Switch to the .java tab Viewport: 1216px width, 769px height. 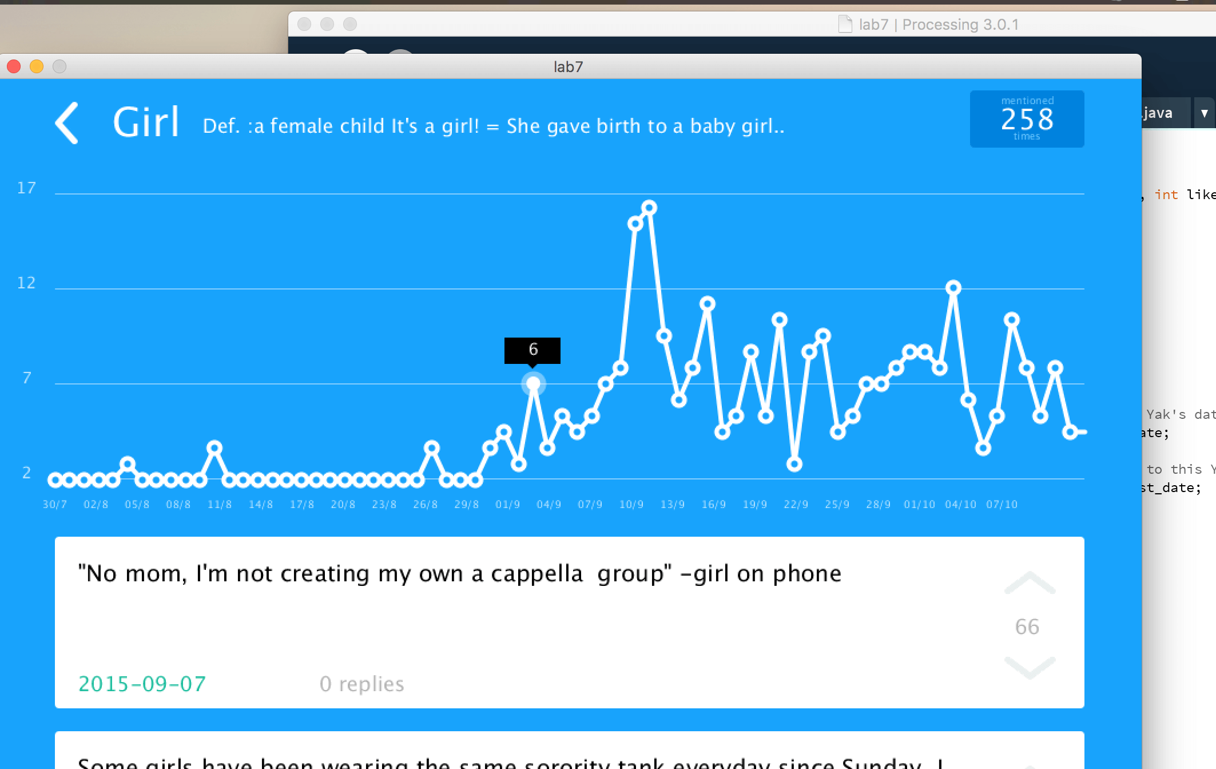1161,113
